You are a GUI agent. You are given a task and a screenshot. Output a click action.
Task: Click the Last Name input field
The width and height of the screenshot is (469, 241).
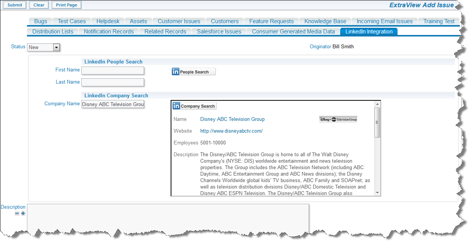tap(112, 82)
